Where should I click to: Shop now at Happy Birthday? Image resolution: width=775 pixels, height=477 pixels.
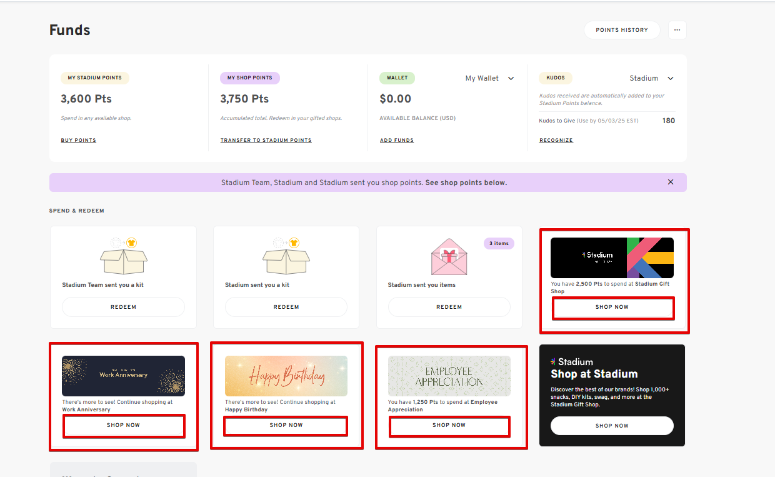[286, 425]
